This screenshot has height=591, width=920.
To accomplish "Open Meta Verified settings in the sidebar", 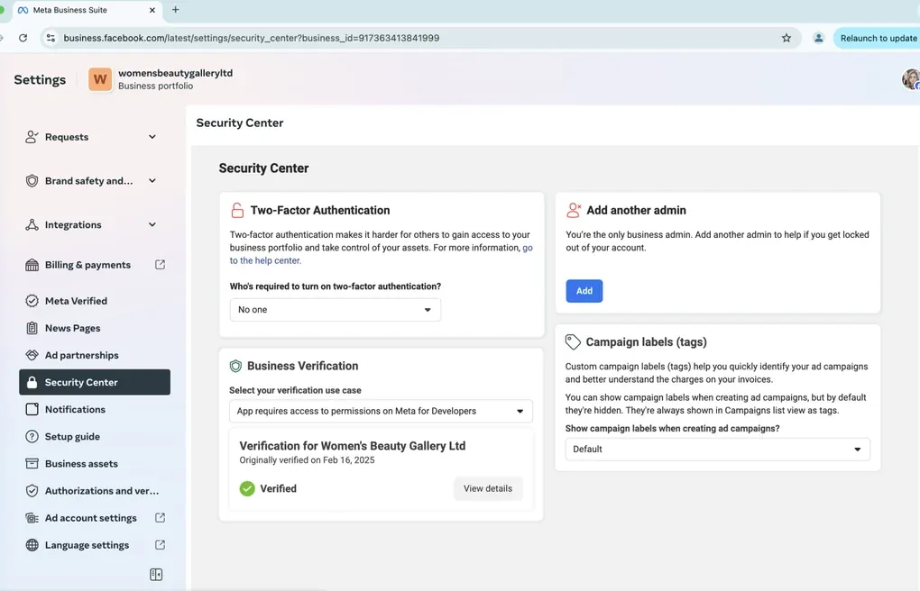I will 95,301.
